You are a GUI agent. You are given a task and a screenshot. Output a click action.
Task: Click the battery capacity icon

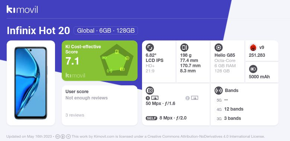(253, 69)
